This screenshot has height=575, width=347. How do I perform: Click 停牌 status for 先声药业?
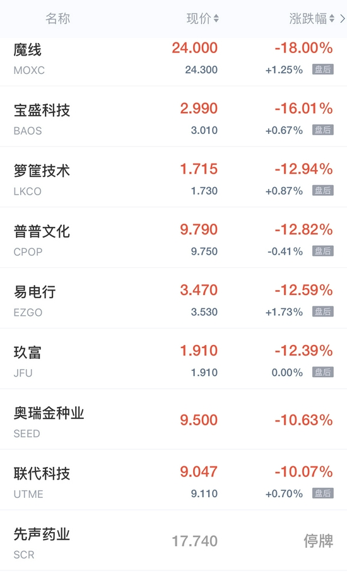tap(319, 541)
